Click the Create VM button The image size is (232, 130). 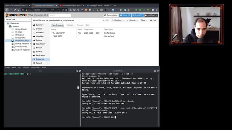(x=125, y=15)
